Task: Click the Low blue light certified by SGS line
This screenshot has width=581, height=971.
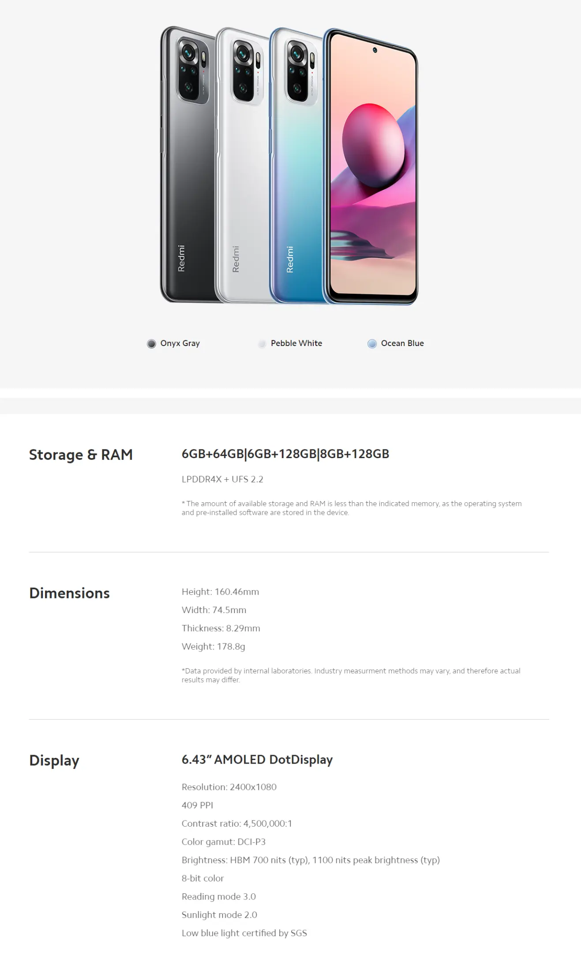Action: pos(244,933)
